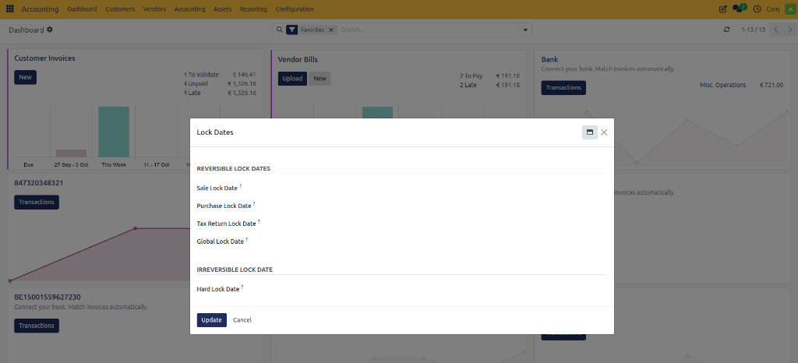Close the Lock Dates dialog with X
The image size is (798, 363).
(604, 132)
